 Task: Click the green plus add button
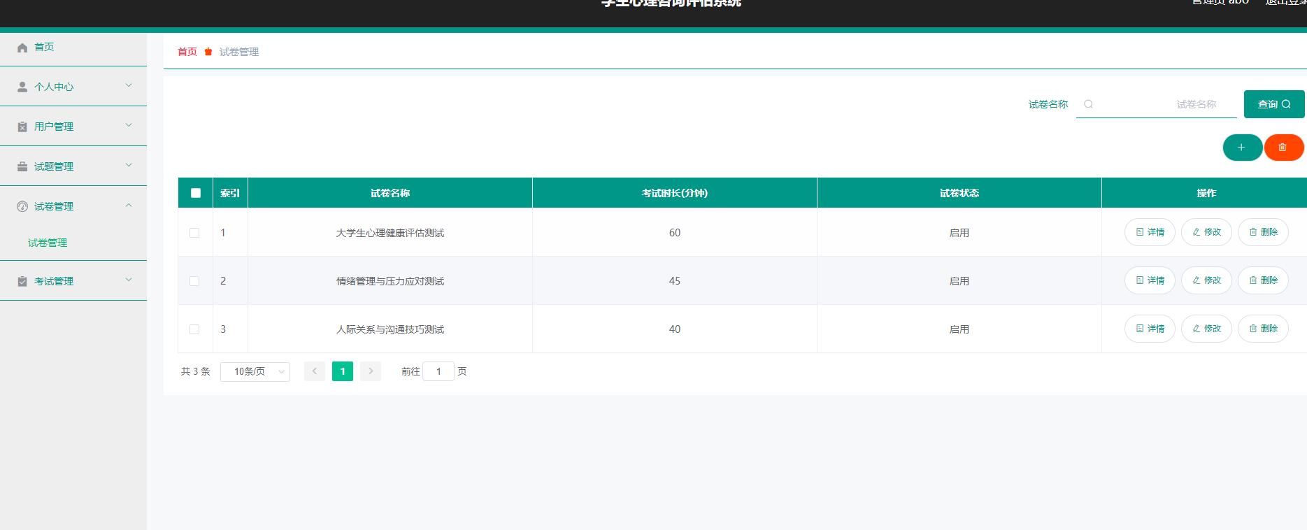1242,148
